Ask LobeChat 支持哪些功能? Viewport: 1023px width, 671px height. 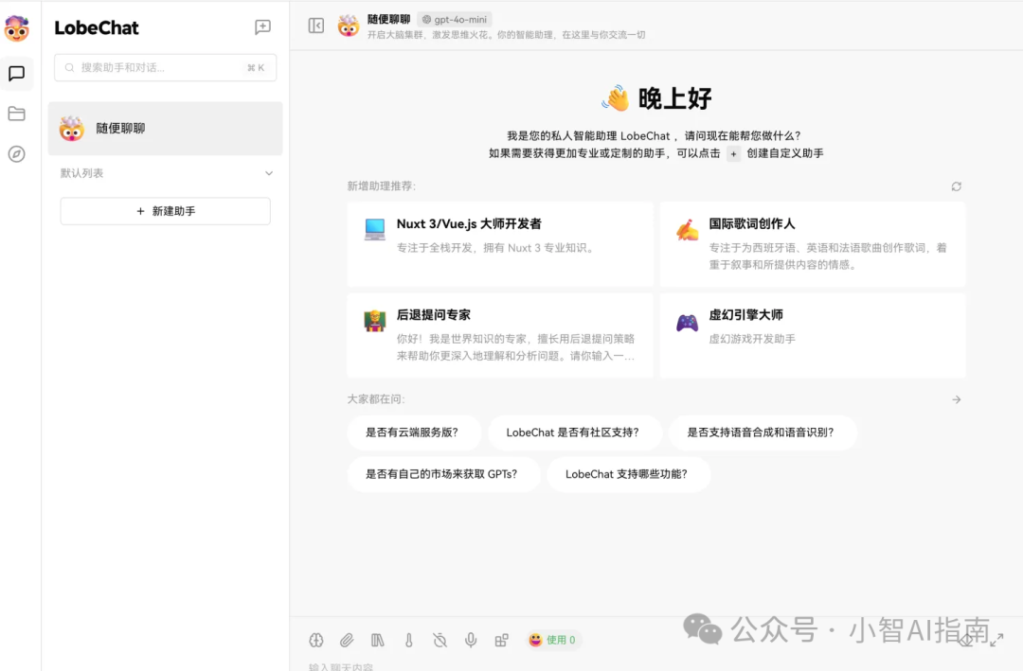tap(626, 474)
